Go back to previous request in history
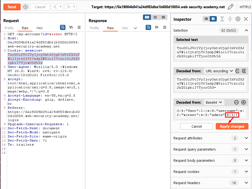Viewport: 252px width, 189px height. [x=55, y=7]
